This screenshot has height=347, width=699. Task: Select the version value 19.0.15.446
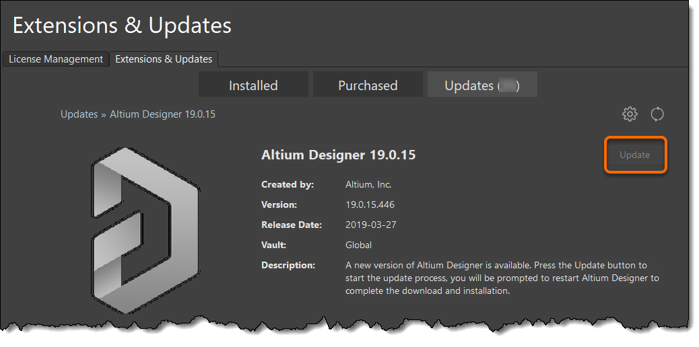click(x=370, y=205)
